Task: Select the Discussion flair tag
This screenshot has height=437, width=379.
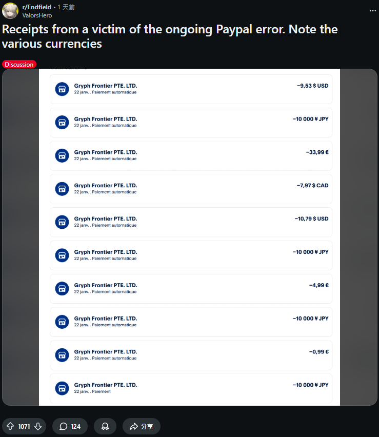Action: (19, 64)
